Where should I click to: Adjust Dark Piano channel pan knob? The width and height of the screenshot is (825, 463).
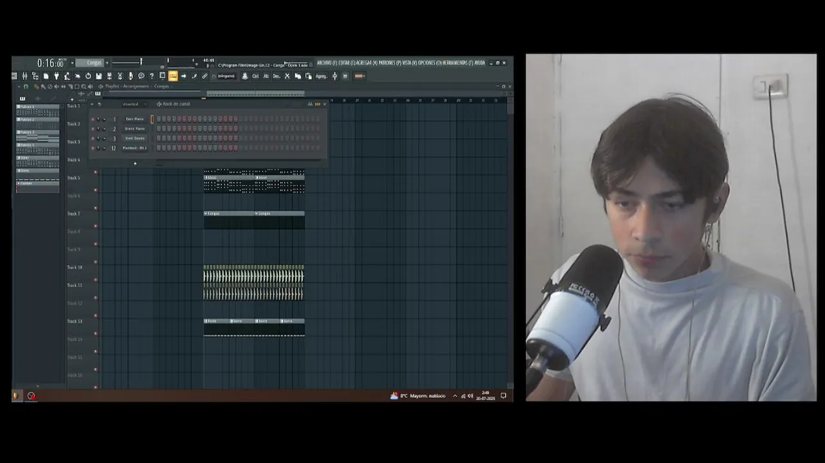point(98,119)
